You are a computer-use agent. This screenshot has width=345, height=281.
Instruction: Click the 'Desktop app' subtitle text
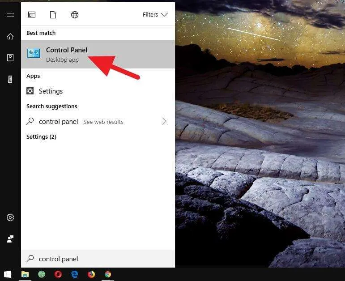coord(62,60)
